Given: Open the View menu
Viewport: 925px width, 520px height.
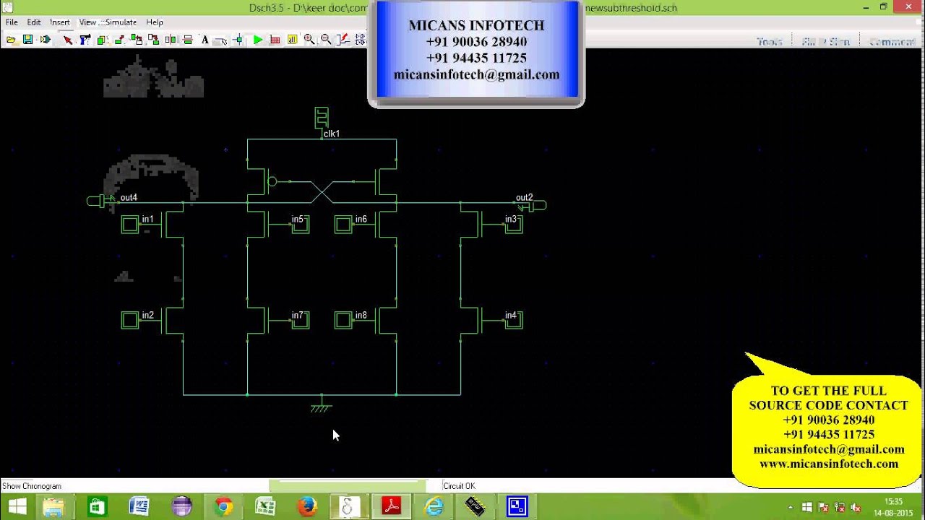Looking at the screenshot, I should point(87,22).
